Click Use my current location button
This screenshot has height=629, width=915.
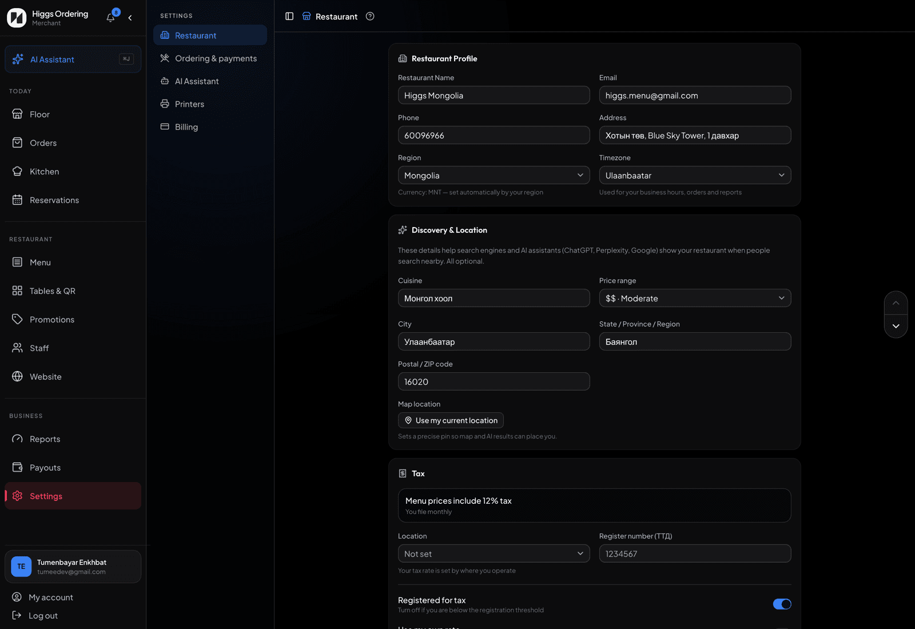click(451, 420)
